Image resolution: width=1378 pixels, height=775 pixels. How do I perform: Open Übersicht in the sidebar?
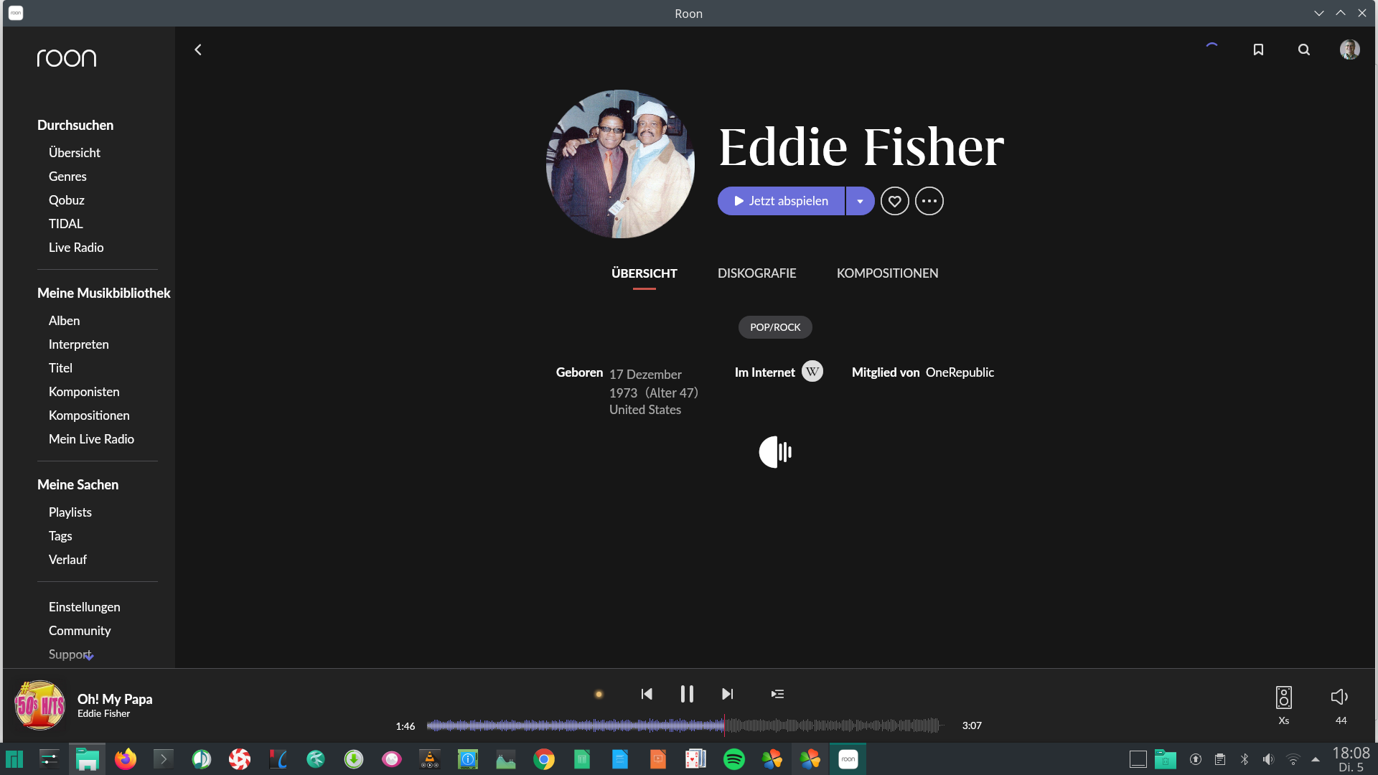click(x=75, y=153)
